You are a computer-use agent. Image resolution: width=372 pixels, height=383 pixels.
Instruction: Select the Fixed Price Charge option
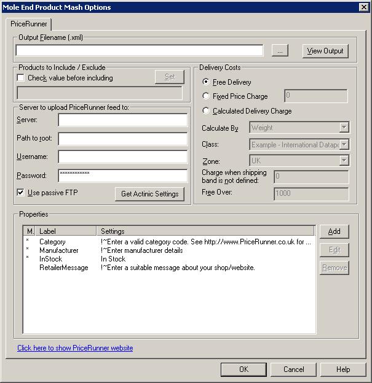(x=206, y=96)
